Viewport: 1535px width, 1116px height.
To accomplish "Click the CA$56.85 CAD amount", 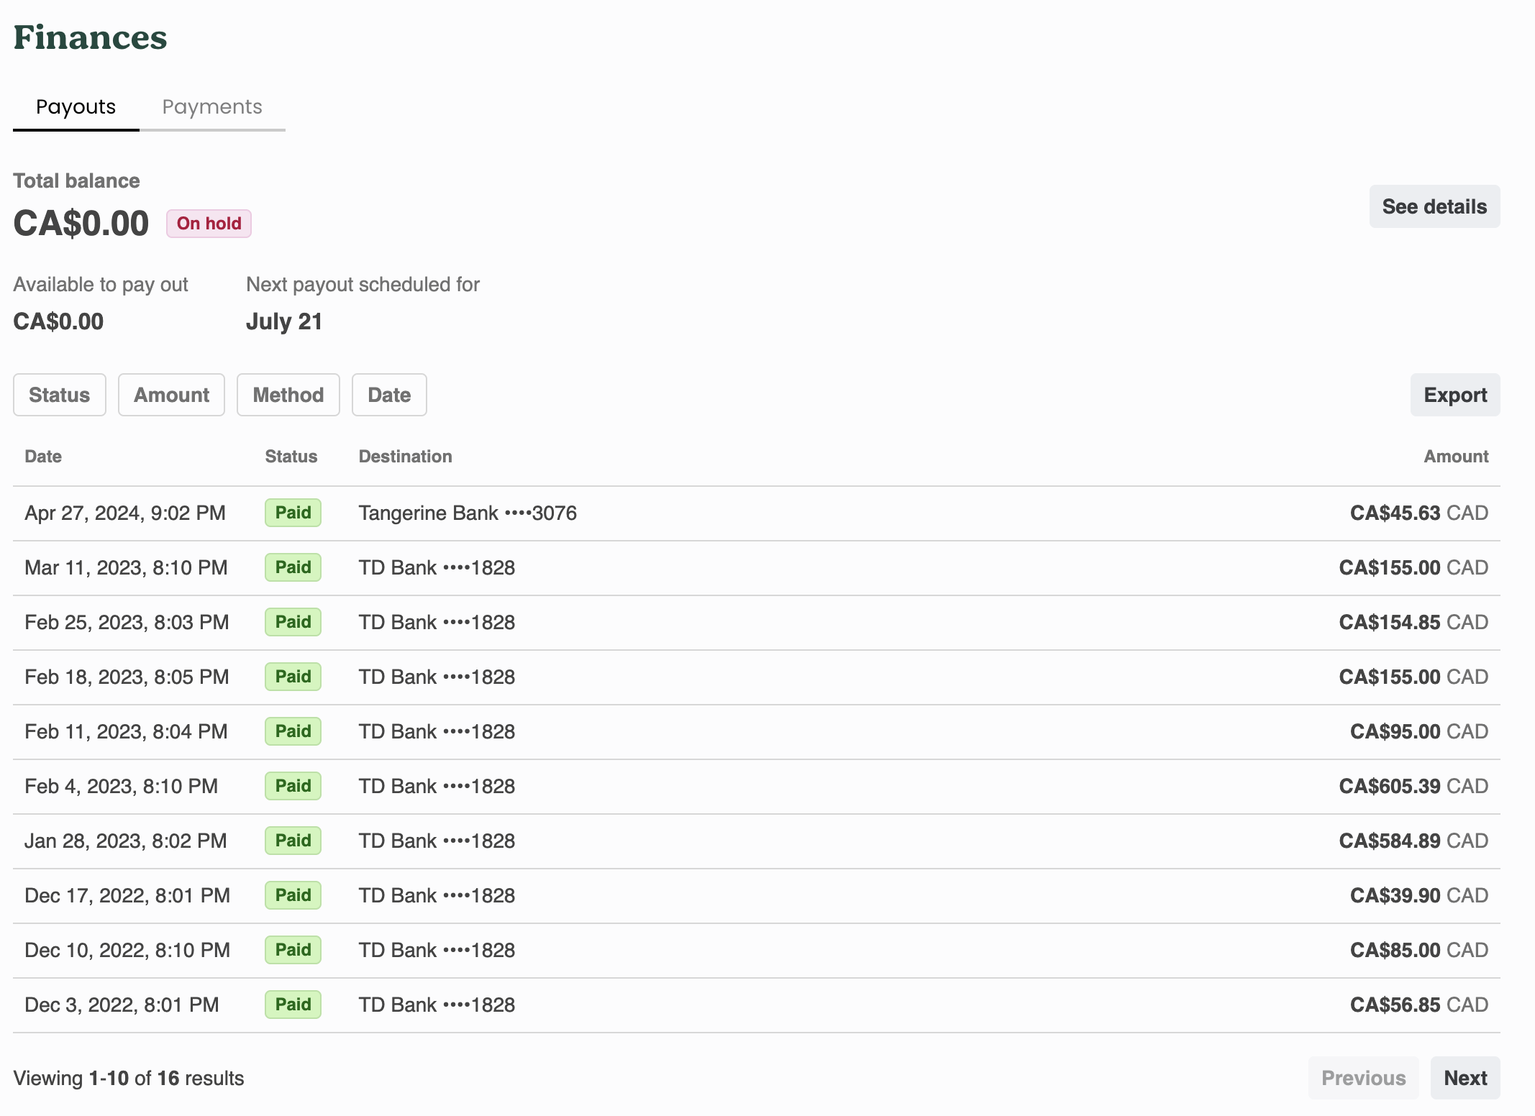I will 1419,1005.
